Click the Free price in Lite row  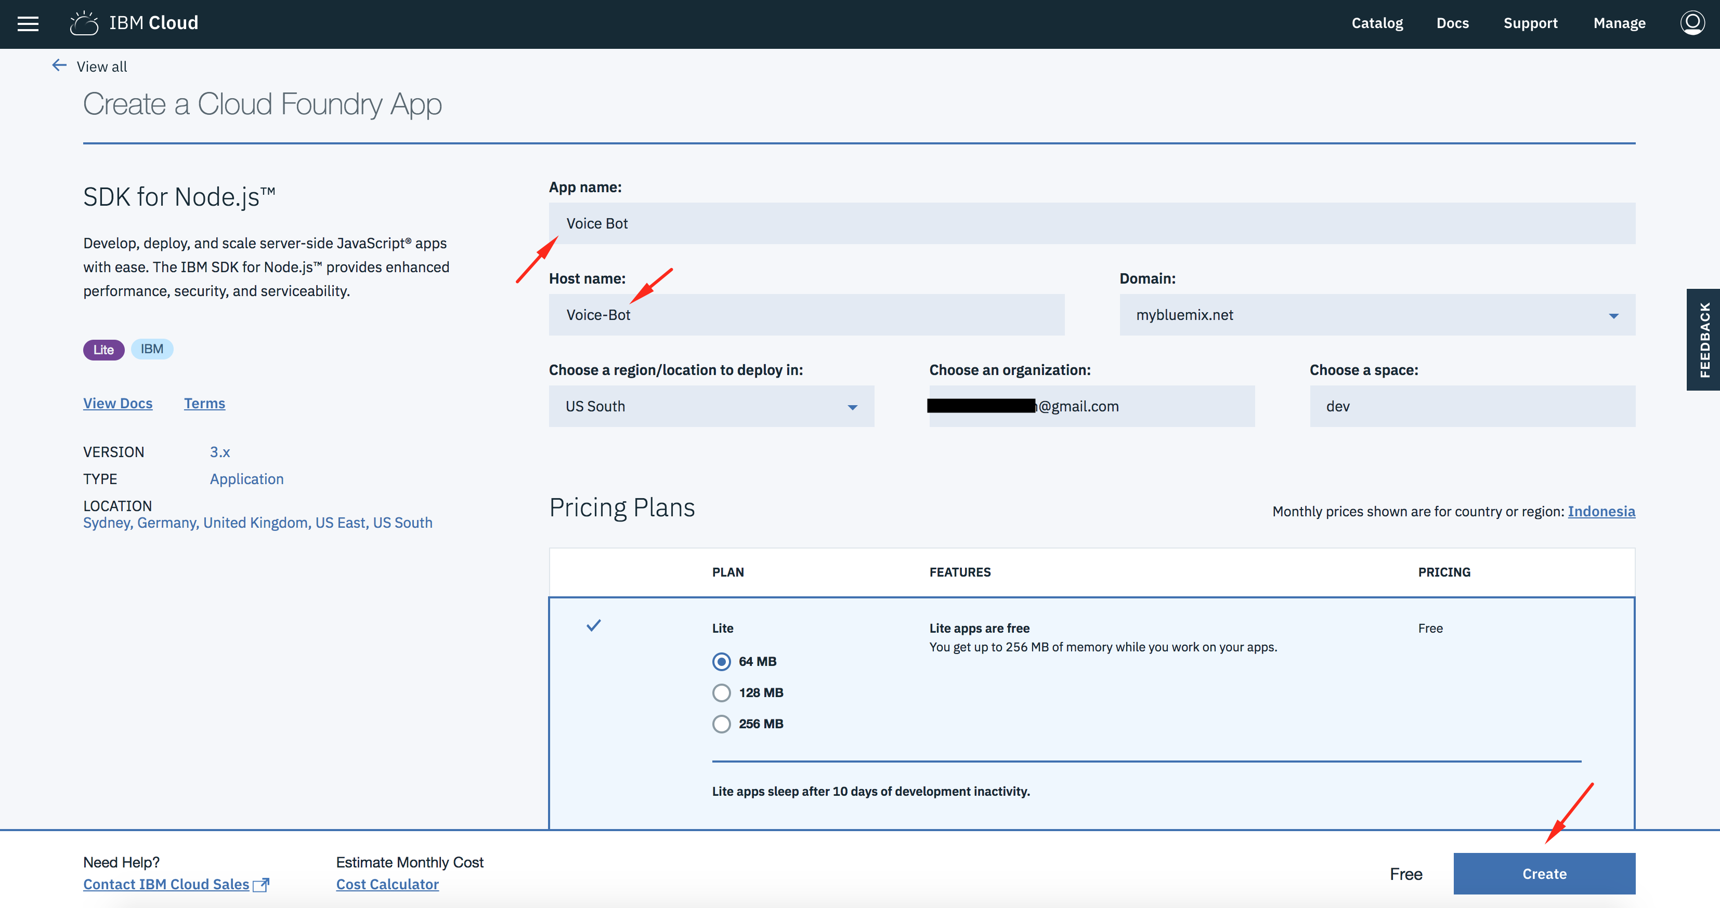point(1430,629)
